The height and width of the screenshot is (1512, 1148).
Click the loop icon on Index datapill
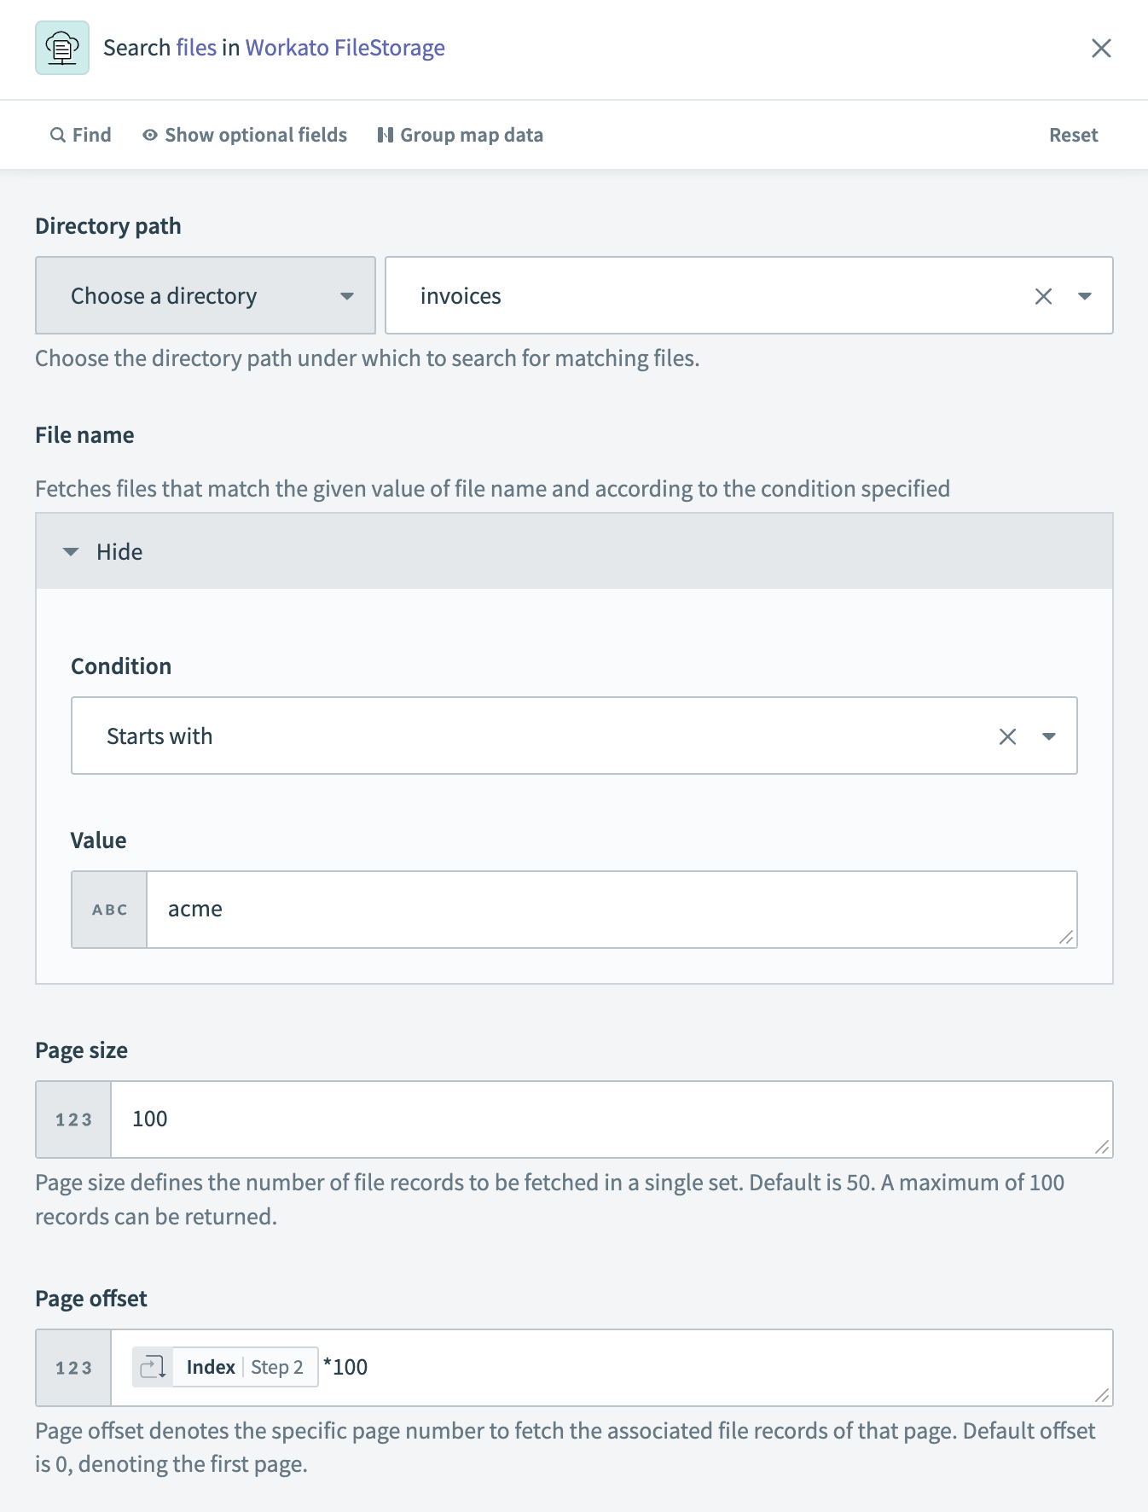(x=153, y=1367)
